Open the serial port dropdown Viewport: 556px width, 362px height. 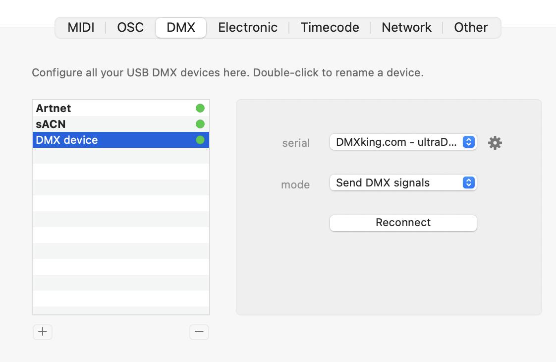pyautogui.click(x=402, y=142)
